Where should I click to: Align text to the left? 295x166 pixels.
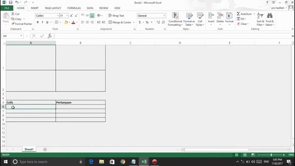83,22
